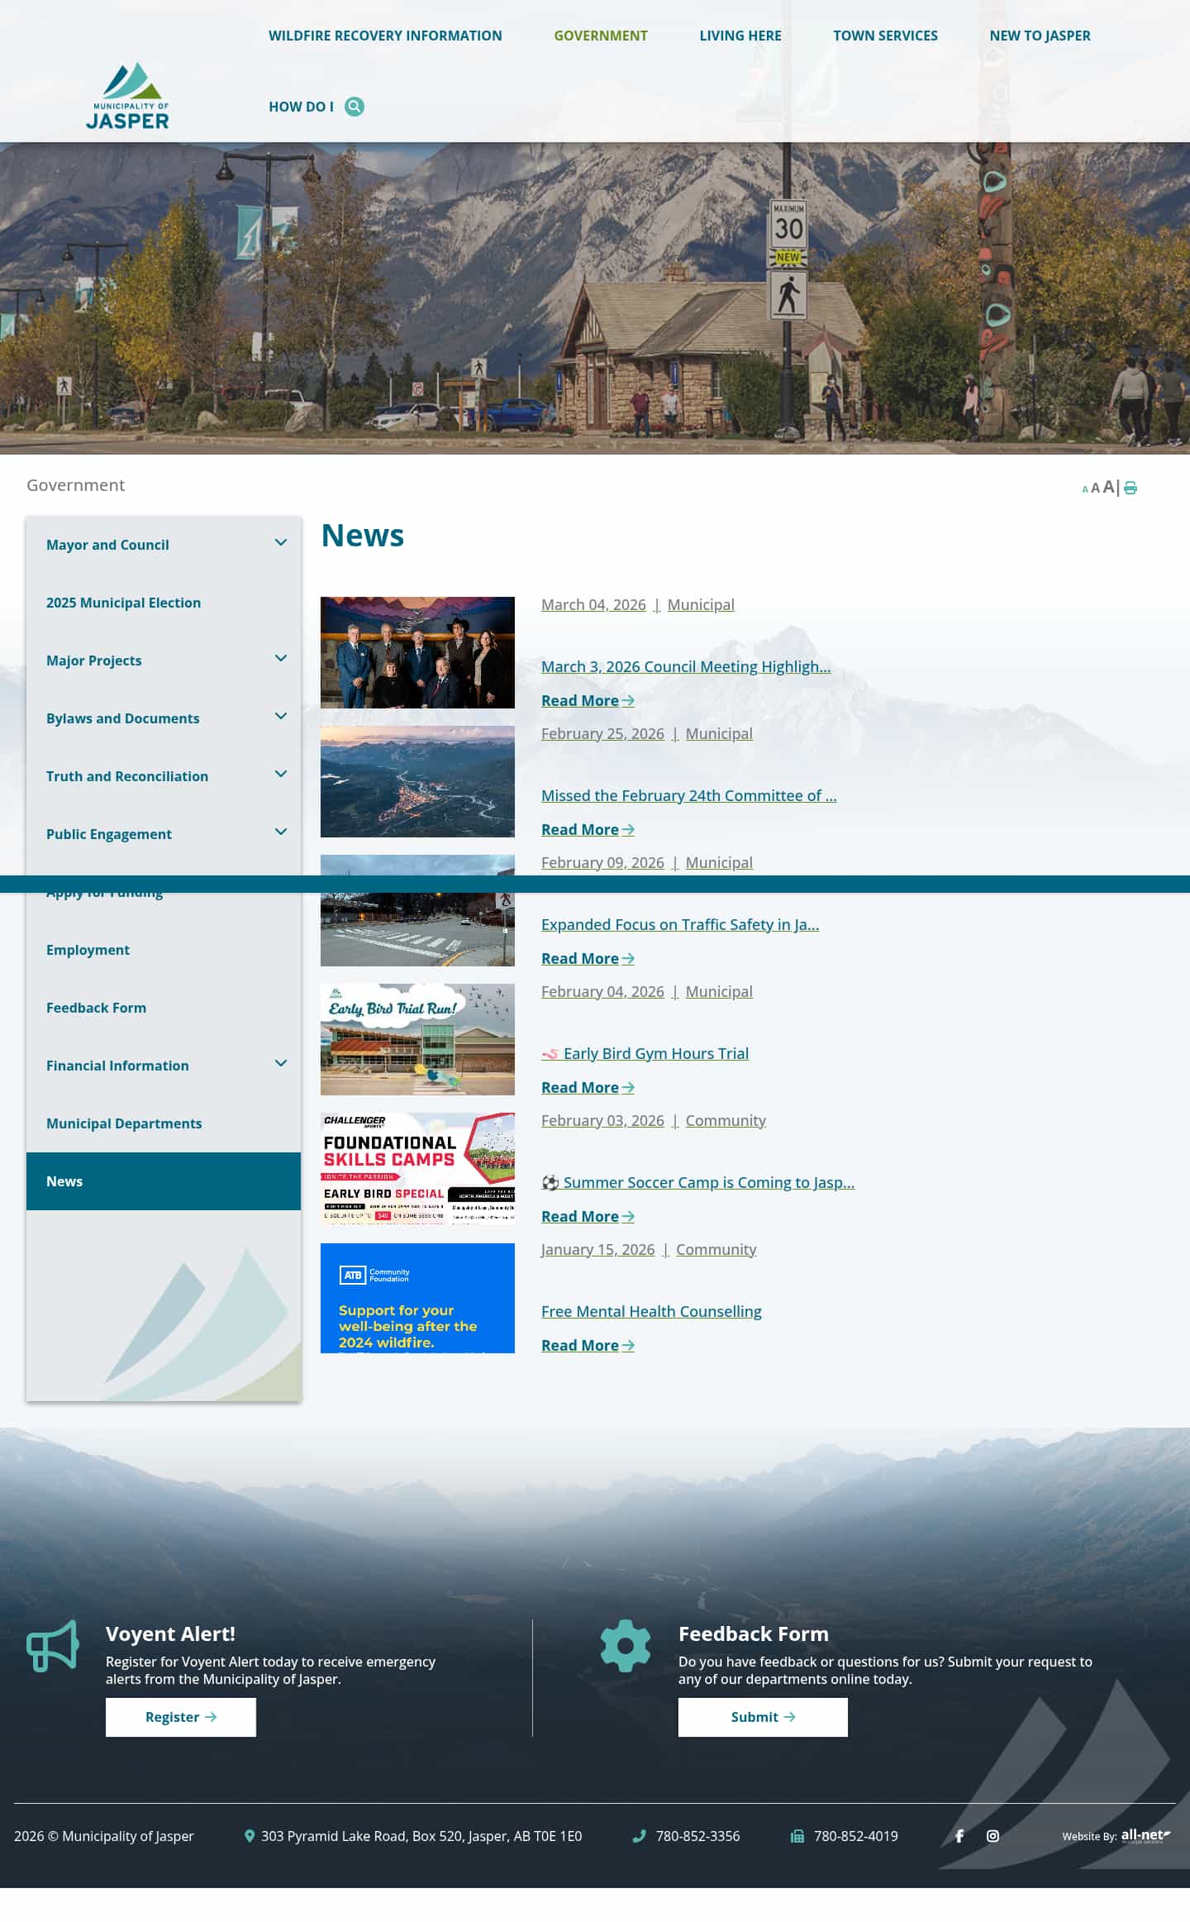Open the search magnifier icon
The height and width of the screenshot is (1922, 1190).
click(355, 107)
